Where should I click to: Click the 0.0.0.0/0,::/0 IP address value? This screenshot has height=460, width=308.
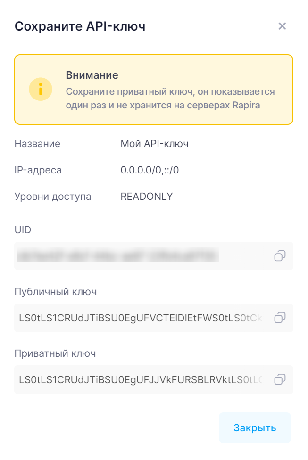pos(150,170)
